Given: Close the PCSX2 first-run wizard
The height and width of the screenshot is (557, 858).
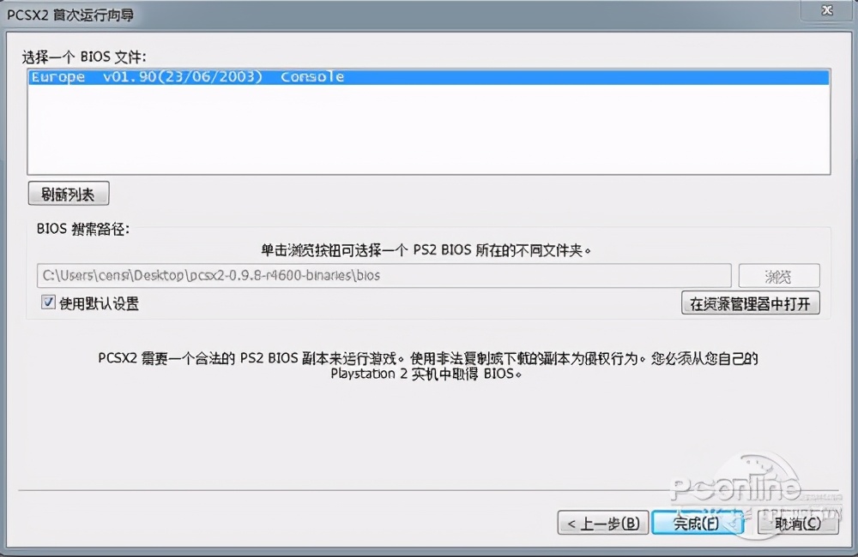Looking at the screenshot, I should click(x=825, y=11).
